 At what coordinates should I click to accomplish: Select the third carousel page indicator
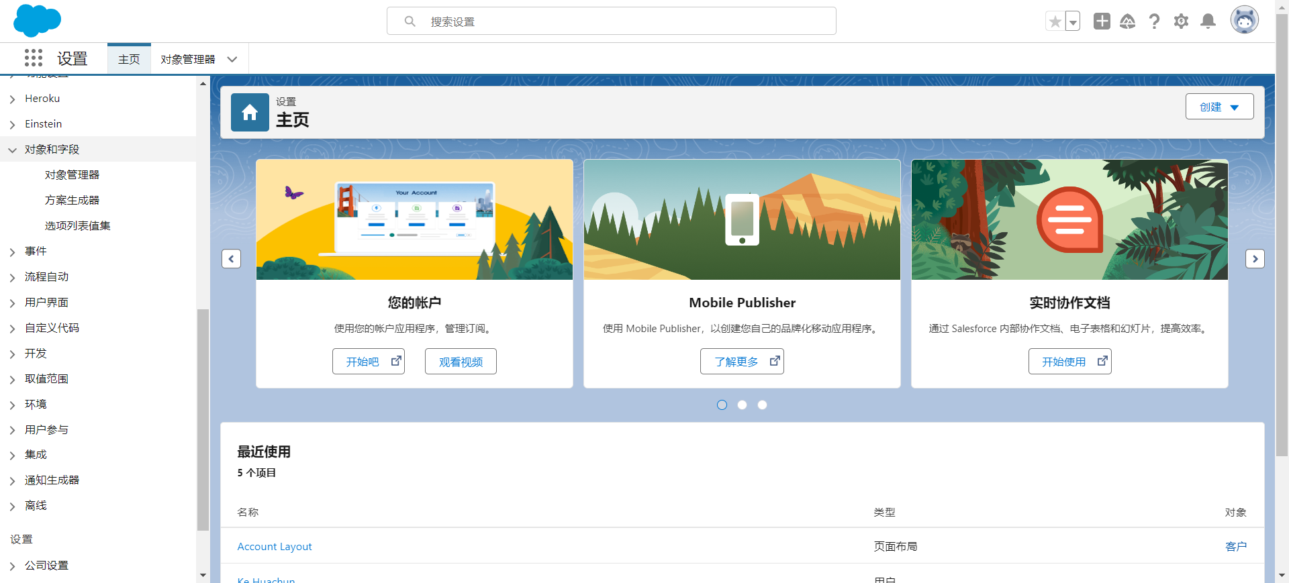[x=762, y=405]
